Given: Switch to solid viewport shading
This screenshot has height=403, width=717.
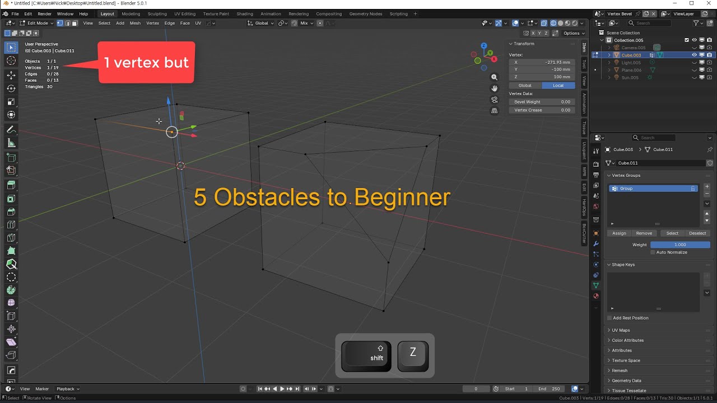Looking at the screenshot, I should (x=561, y=23).
